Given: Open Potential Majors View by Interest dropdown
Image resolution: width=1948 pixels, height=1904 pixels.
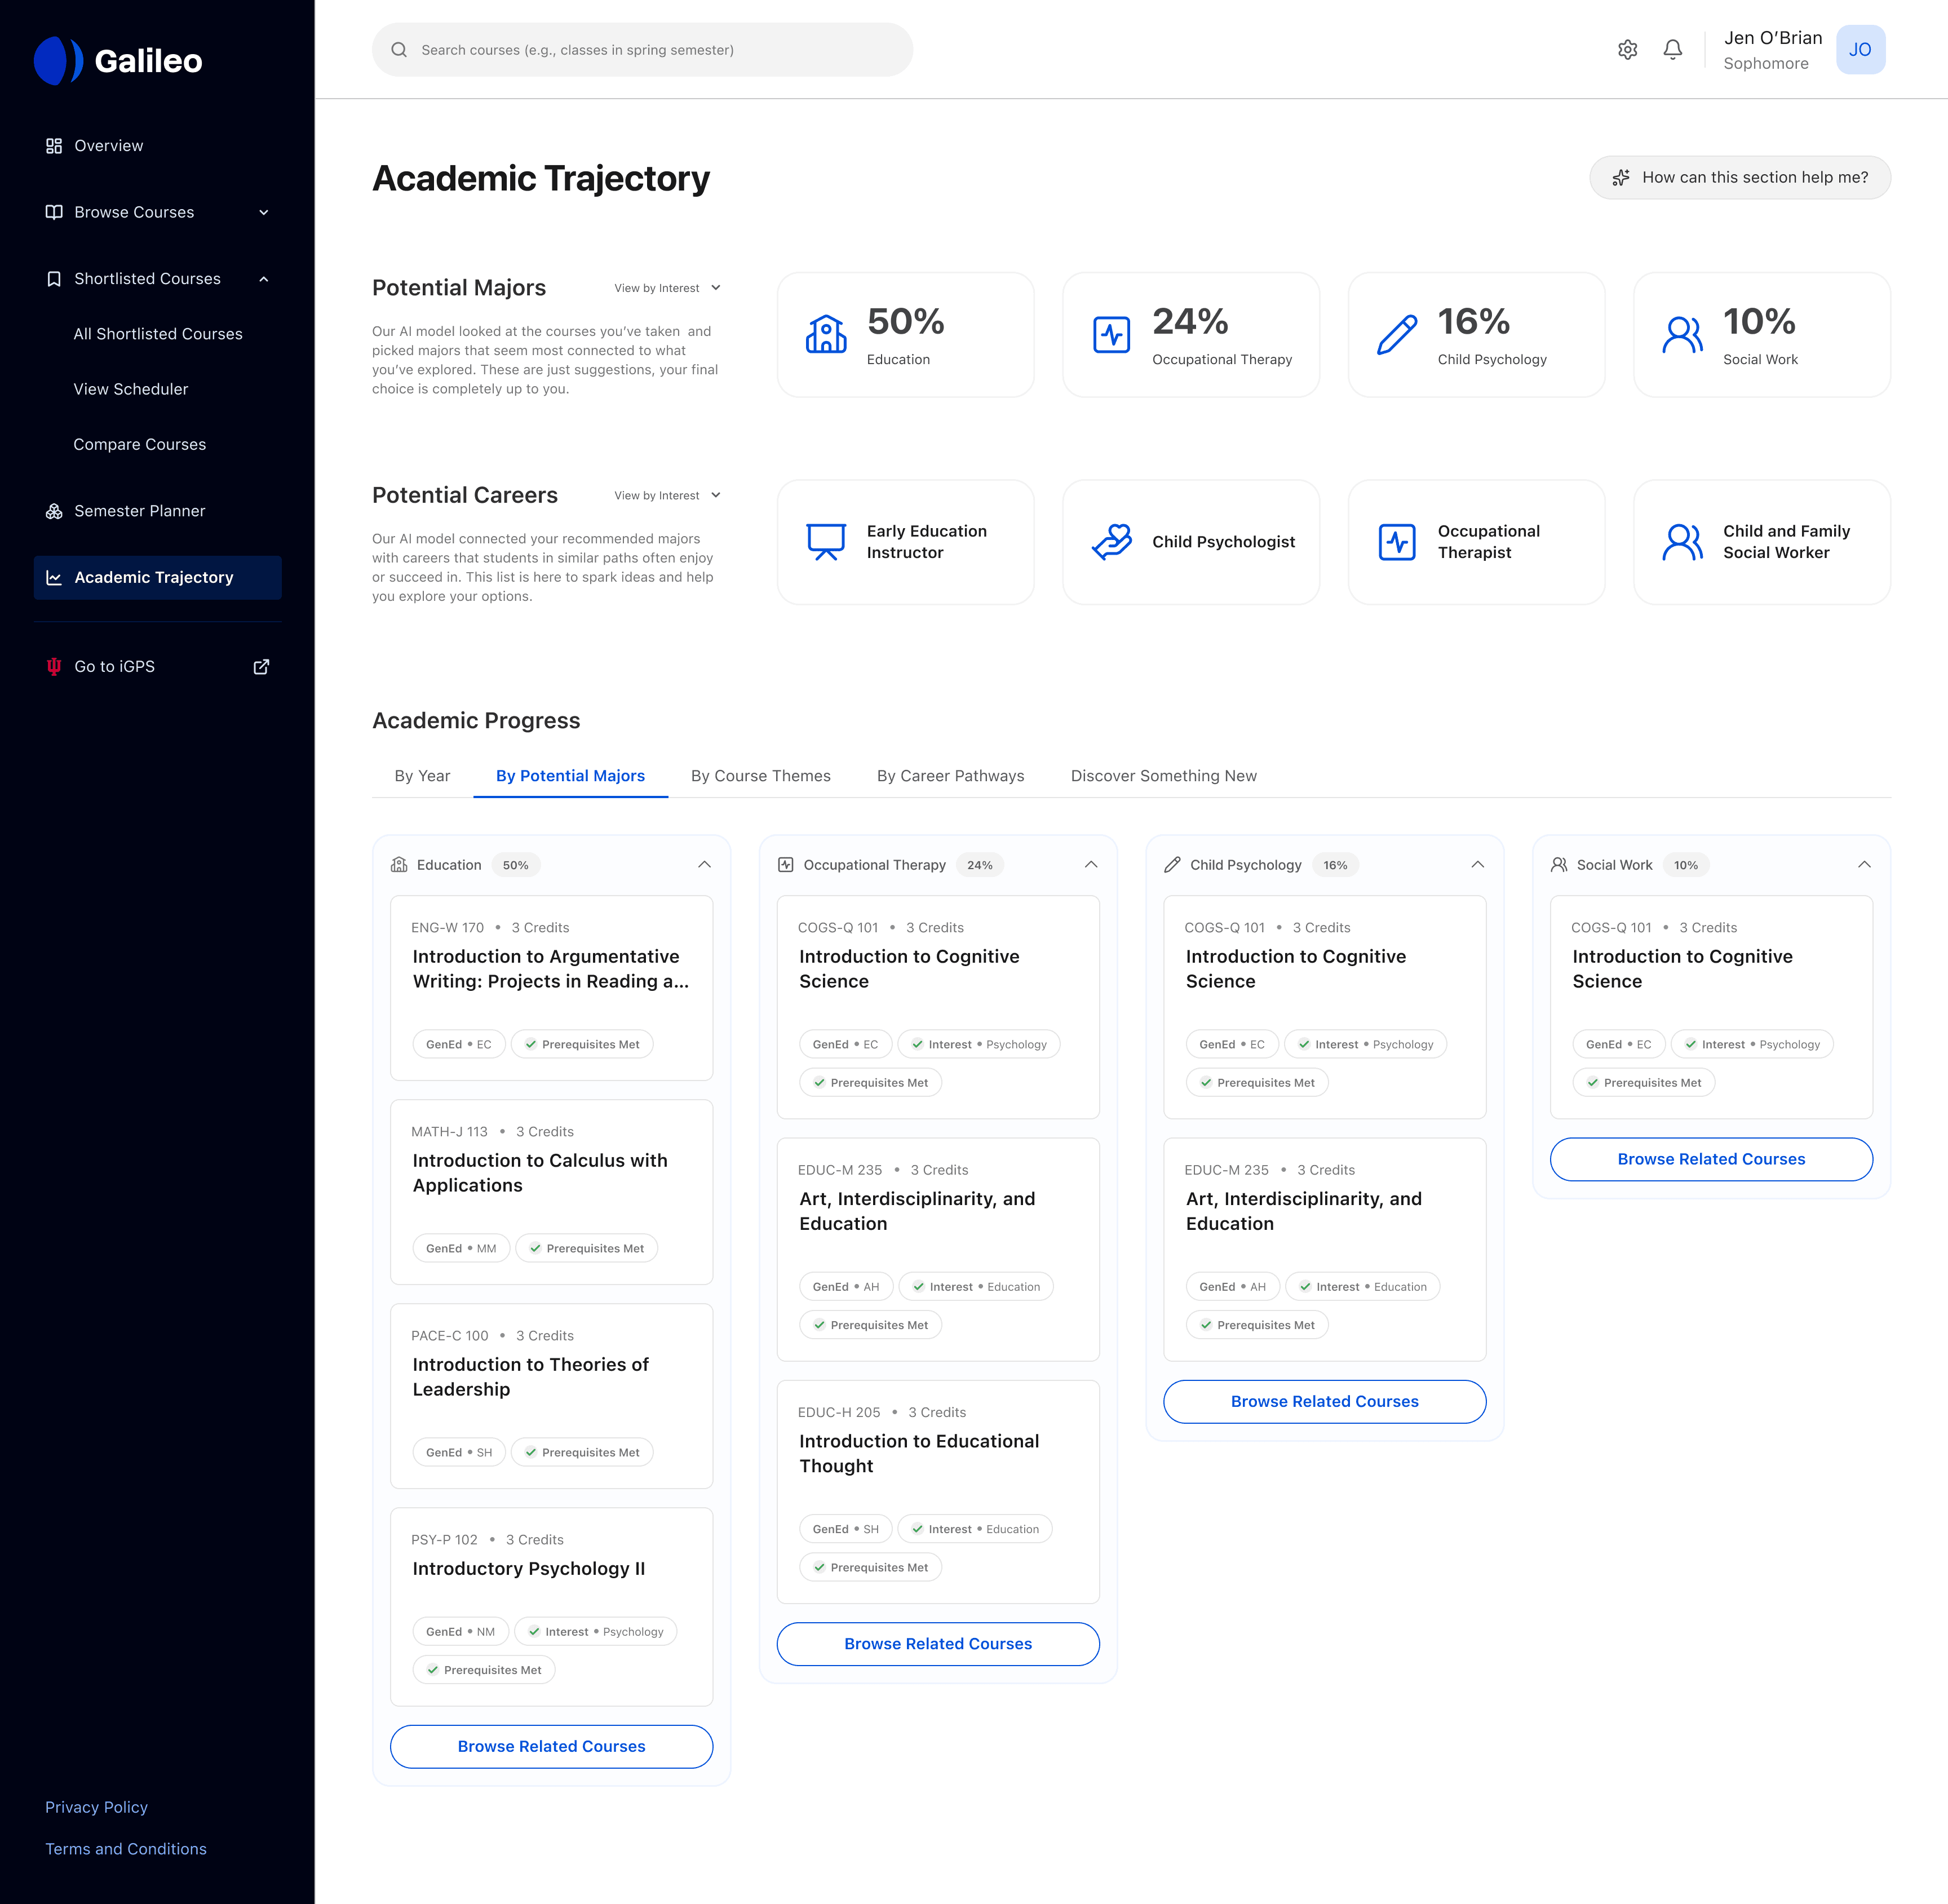Looking at the screenshot, I should pos(667,288).
